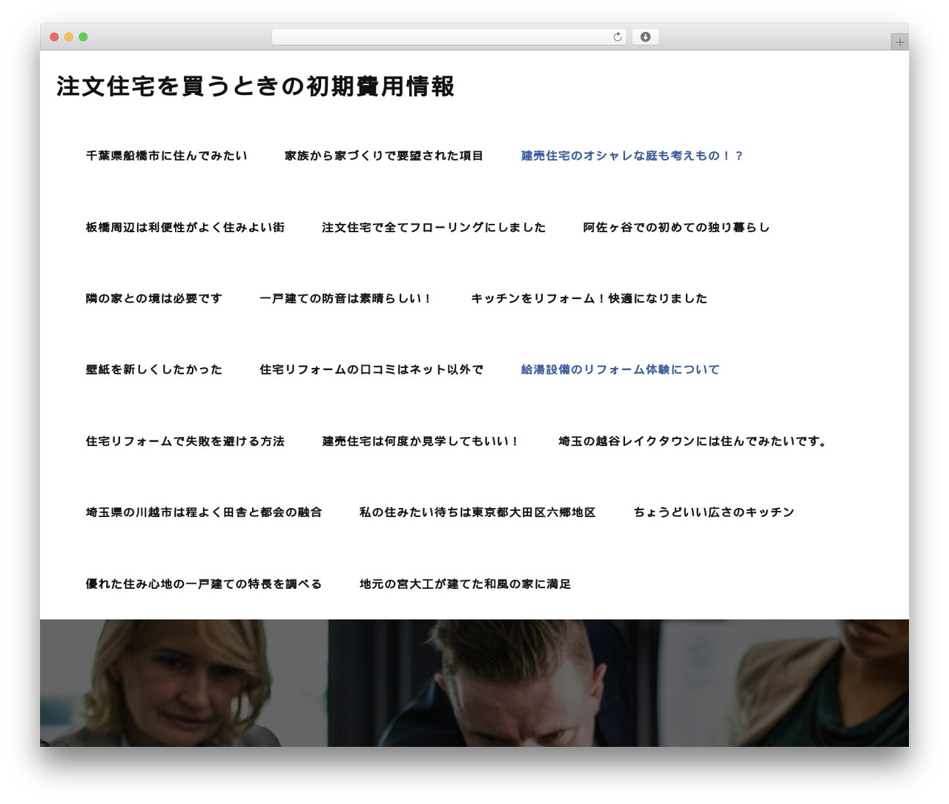Open 給湯設備のリフォーム体験について article
Image resolution: width=949 pixels, height=804 pixels.
pyautogui.click(x=621, y=369)
